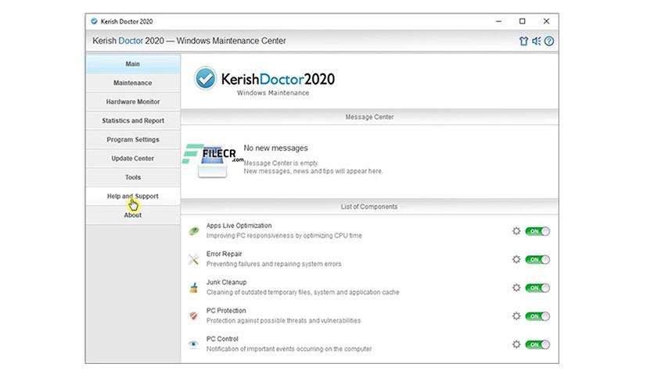
Task: Open the Tools section
Action: coord(133,177)
